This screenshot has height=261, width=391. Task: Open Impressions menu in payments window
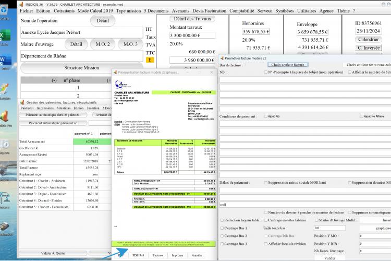(45, 108)
